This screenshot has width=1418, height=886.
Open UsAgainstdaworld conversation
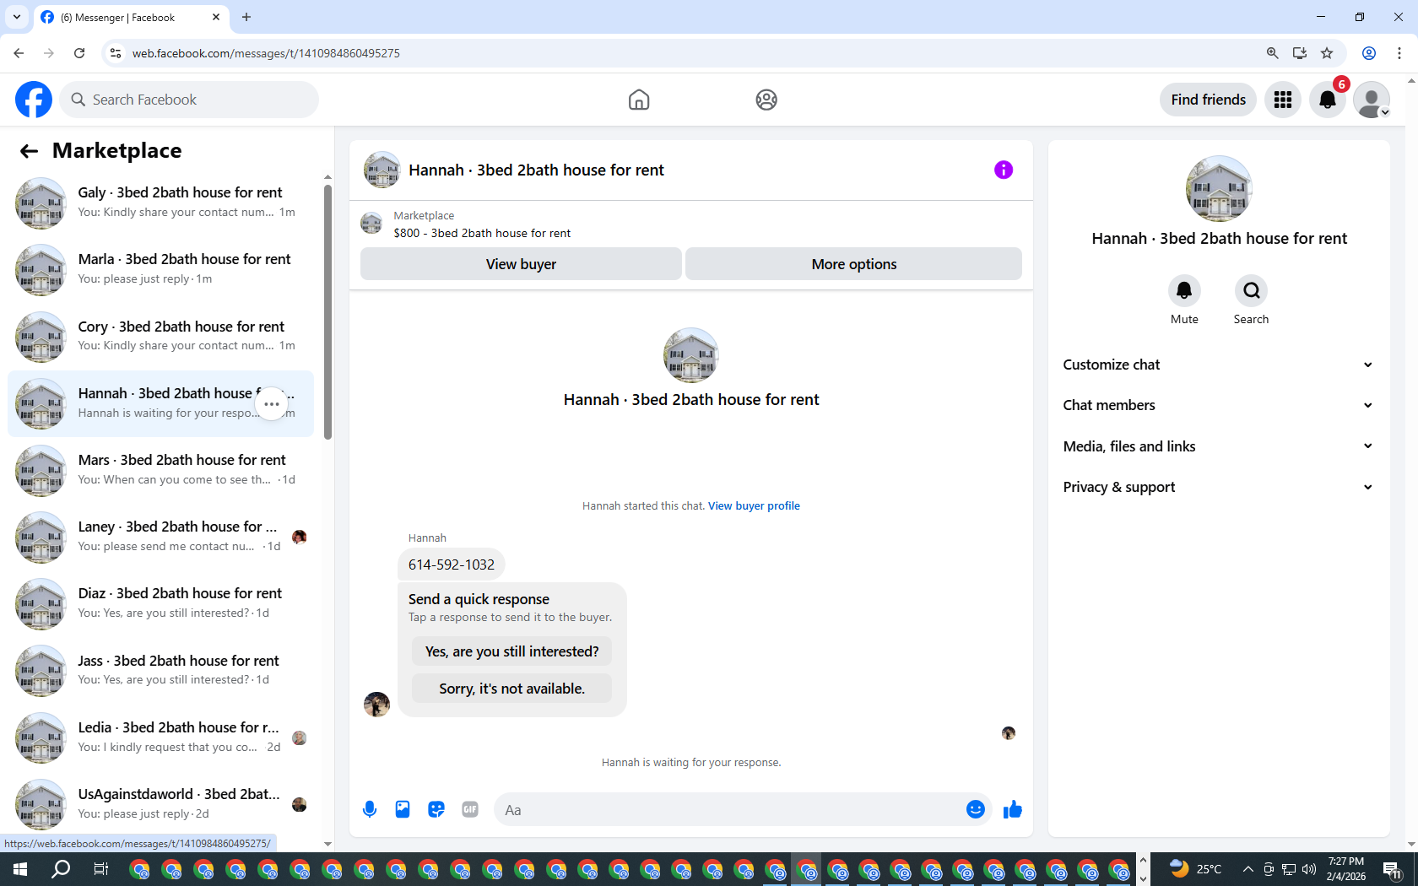(x=160, y=804)
